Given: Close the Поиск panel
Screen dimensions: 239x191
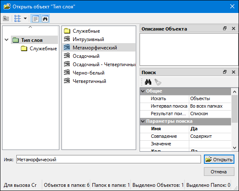Looking at the screenshot, I should (234, 72).
